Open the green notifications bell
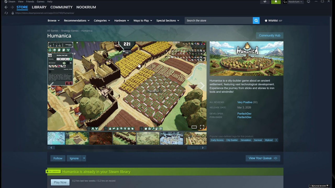The height and width of the screenshot is (188, 335). (x=276, y=2)
